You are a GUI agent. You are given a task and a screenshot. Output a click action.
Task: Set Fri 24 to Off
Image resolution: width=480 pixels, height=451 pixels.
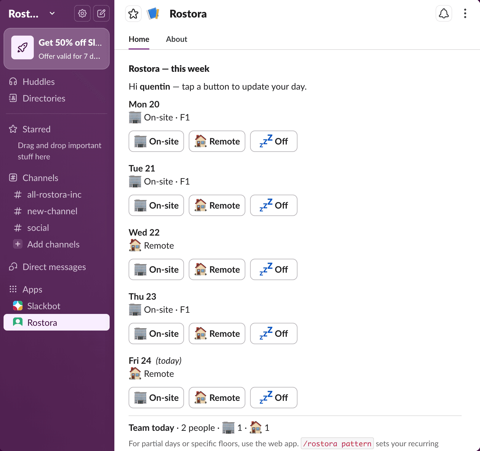click(x=273, y=398)
